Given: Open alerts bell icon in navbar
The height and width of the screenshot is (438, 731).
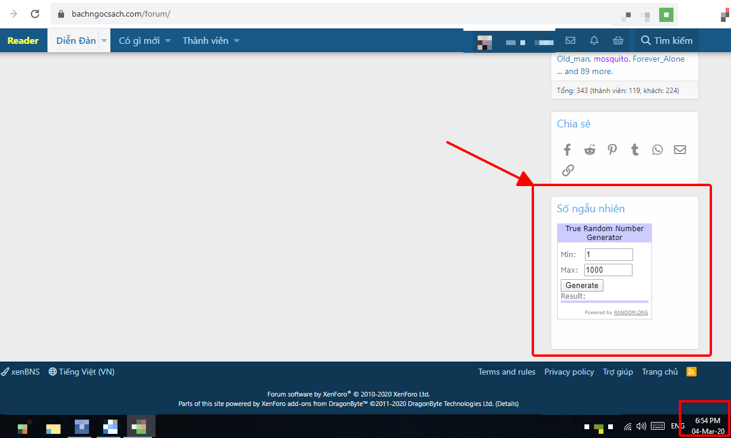Looking at the screenshot, I should [594, 40].
